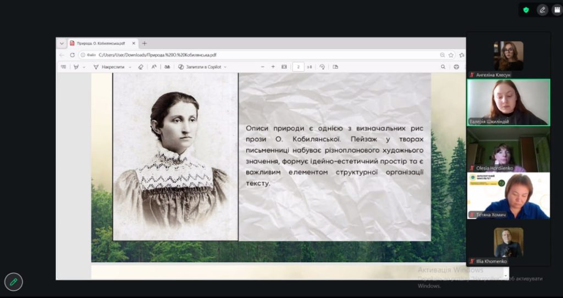Open the annotation pencil in top bar
Viewport: 563px width, 298px height.
tap(543, 10)
